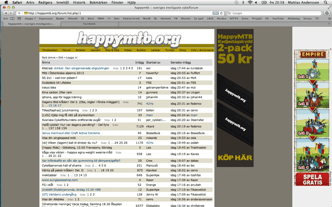
Task: Open Reading List glasses icon
Action: 5,19
